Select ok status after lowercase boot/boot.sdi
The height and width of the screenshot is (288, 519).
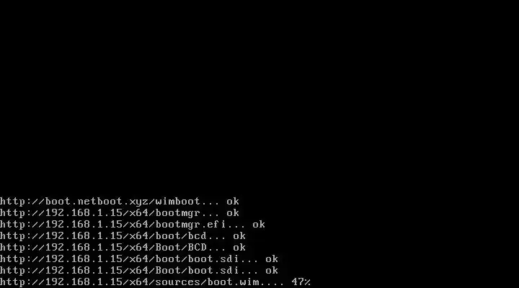click(x=272, y=259)
